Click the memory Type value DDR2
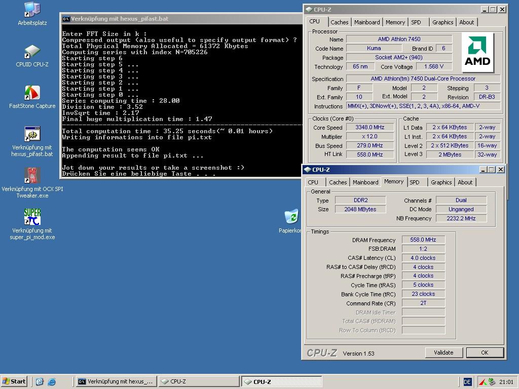This screenshot has height=389, width=519. coord(360,200)
